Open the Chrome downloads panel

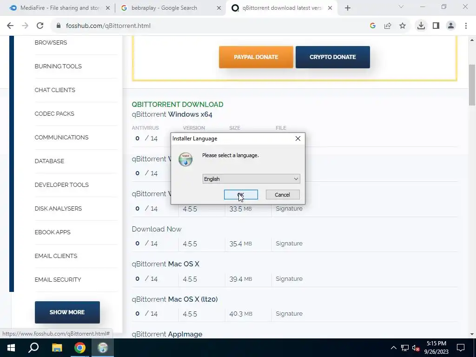pos(421,26)
